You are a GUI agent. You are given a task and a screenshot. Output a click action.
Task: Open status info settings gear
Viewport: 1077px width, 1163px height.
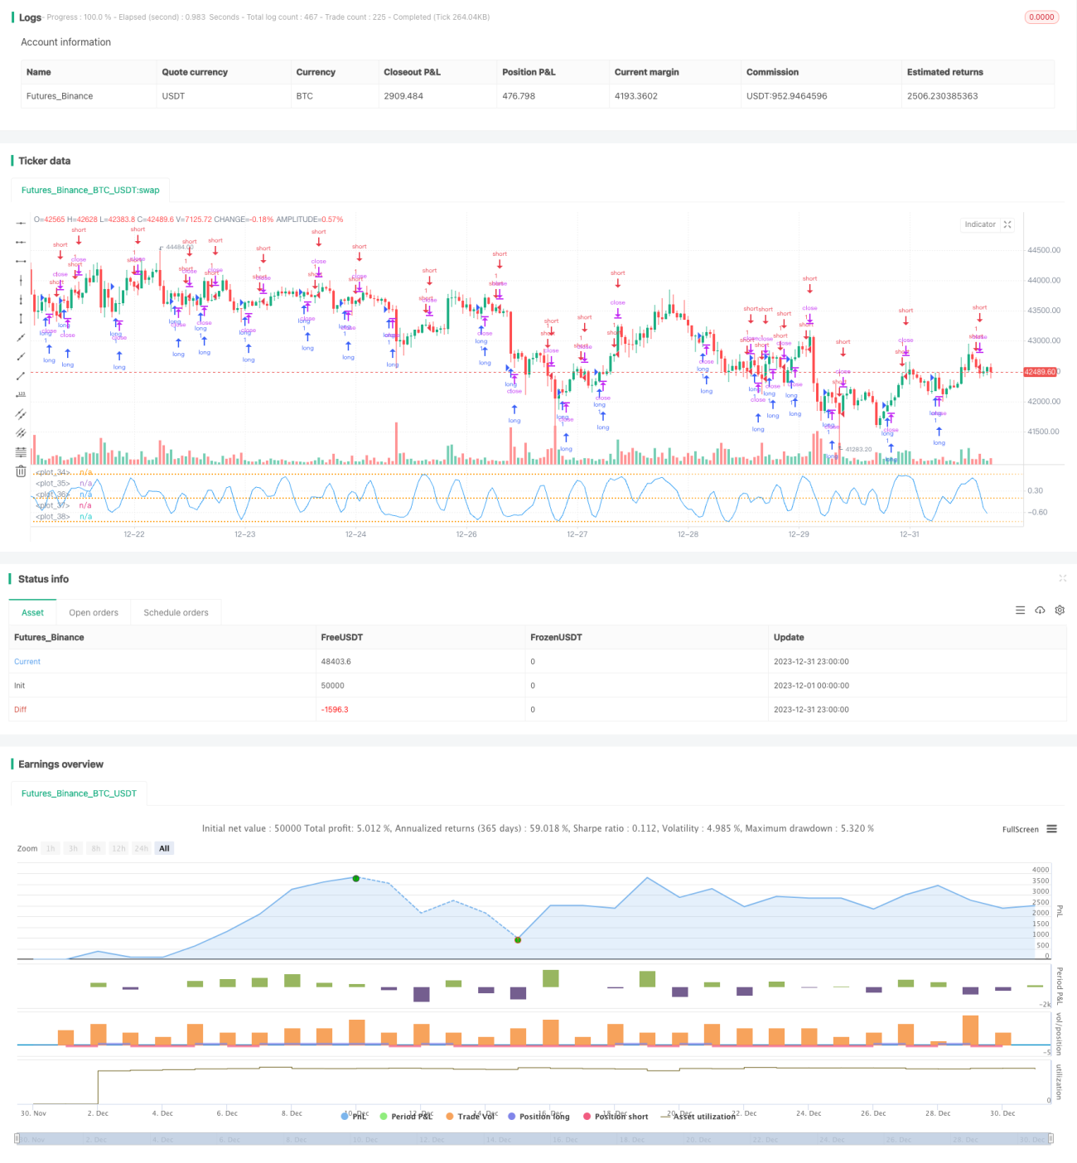click(1060, 610)
